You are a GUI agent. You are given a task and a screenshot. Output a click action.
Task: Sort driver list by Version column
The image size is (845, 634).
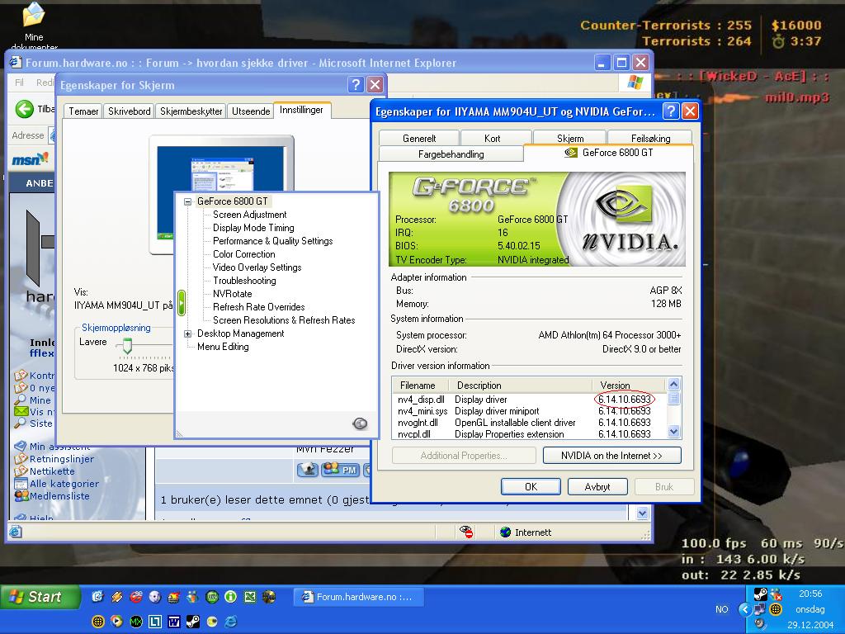[628, 385]
